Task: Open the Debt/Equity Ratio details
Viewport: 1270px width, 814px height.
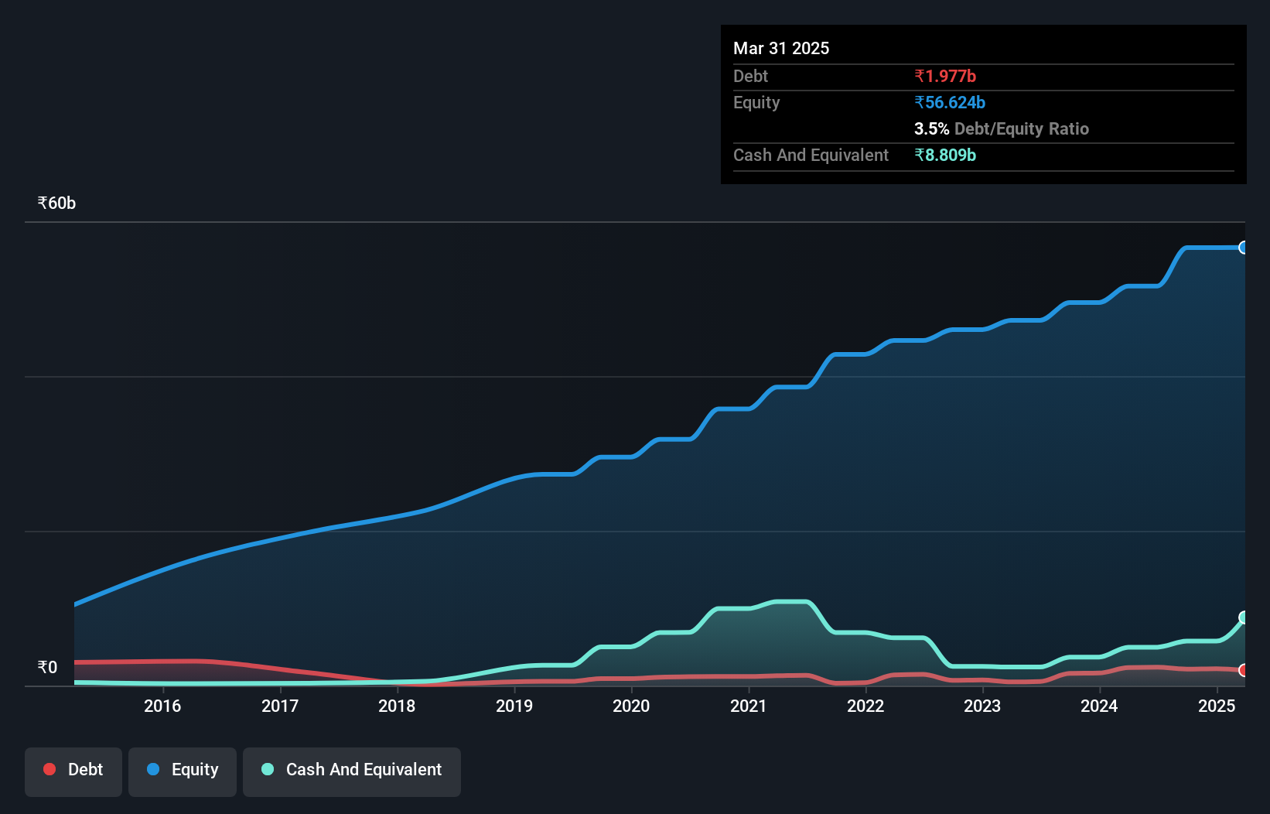Action: point(1002,128)
